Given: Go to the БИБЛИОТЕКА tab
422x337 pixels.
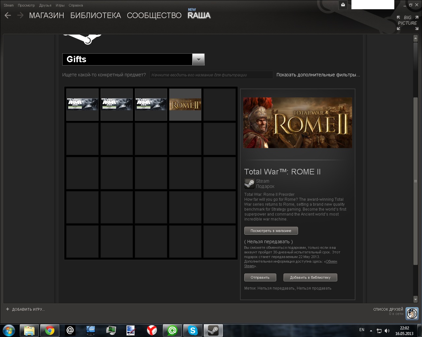Looking at the screenshot, I should tap(96, 15).
